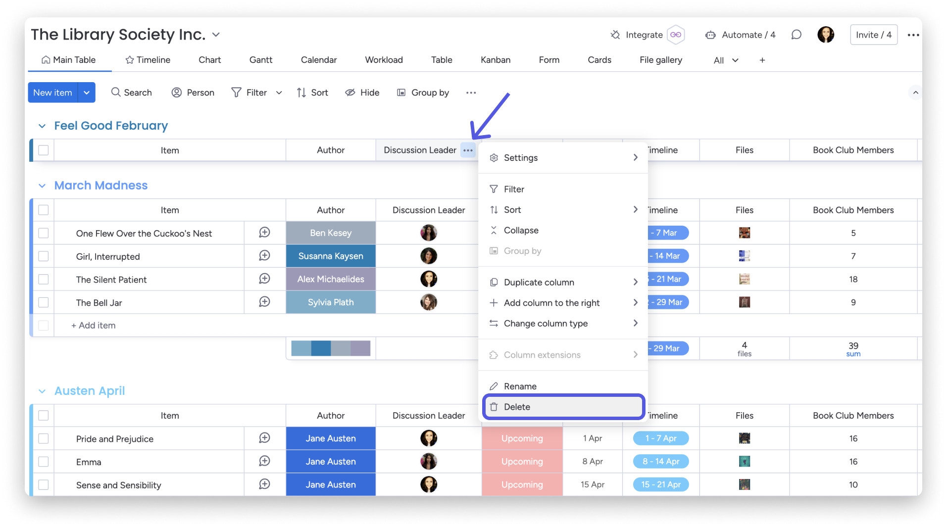Filter by Person in toolbar
The width and height of the screenshot is (947, 524).
pyautogui.click(x=193, y=93)
